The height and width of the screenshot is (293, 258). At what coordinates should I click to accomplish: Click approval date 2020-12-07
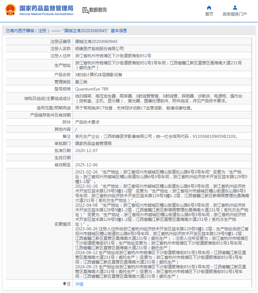pos(86,151)
